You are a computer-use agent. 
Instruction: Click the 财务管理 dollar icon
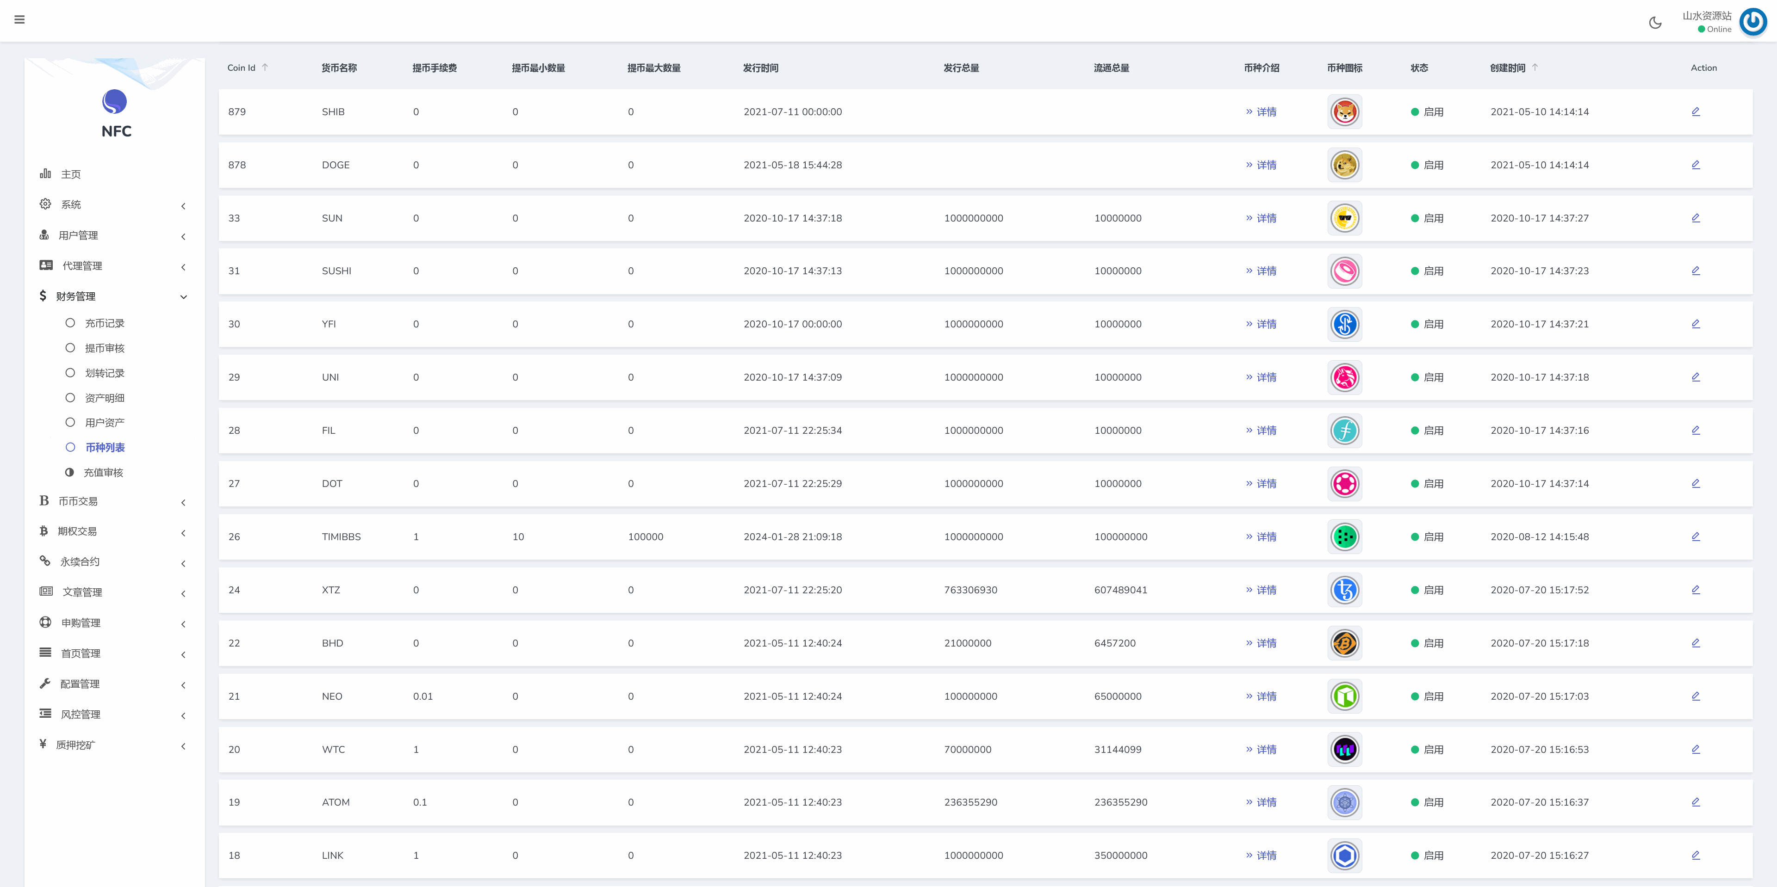pos(43,296)
